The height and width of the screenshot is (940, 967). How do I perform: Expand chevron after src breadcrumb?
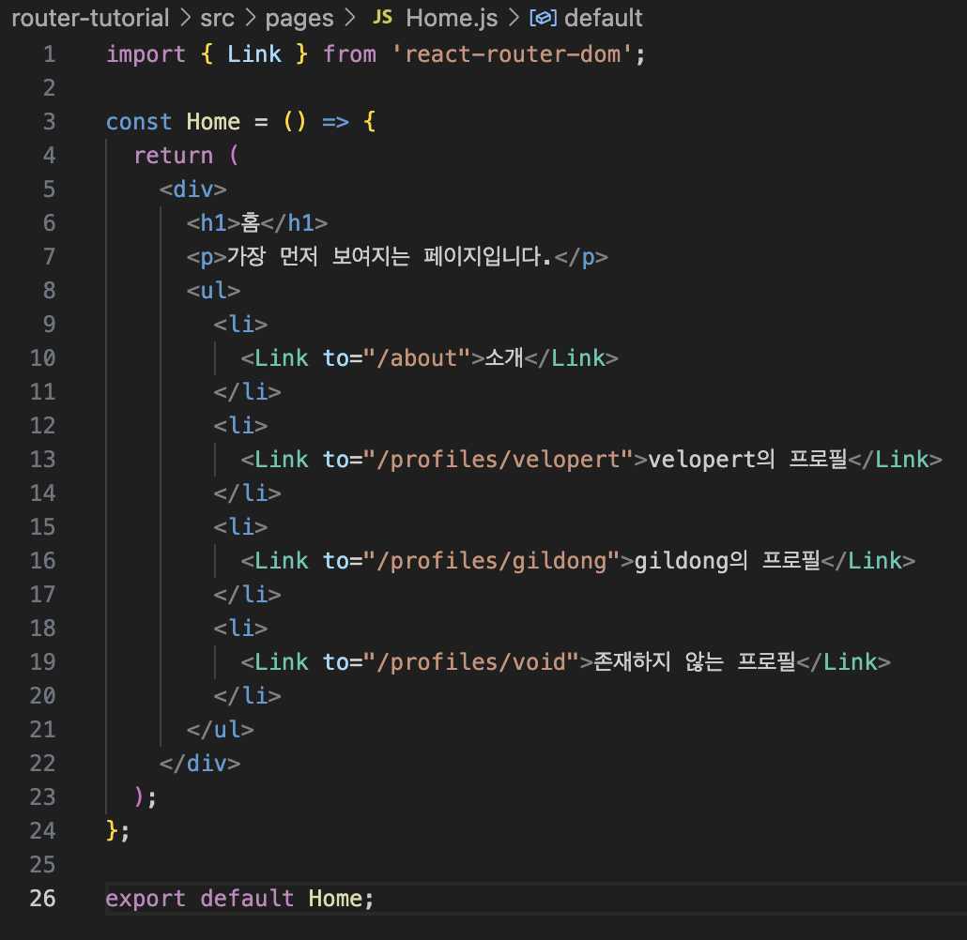click(250, 18)
